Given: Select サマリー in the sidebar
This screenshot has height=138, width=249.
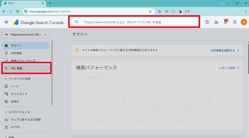Looking at the screenshot, I should (26, 46).
